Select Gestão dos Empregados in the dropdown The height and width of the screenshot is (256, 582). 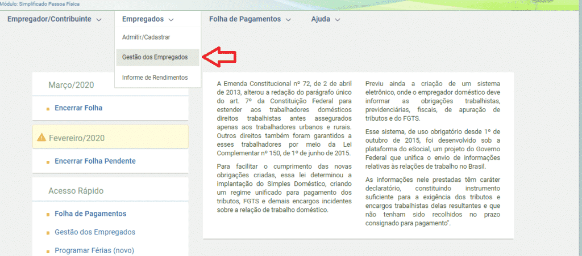pyautogui.click(x=158, y=57)
